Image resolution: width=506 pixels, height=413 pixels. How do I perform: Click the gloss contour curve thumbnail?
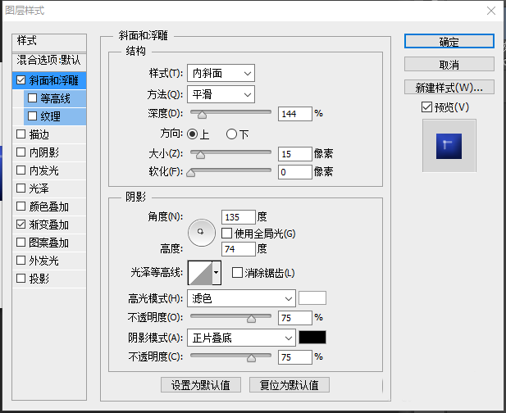pos(200,273)
